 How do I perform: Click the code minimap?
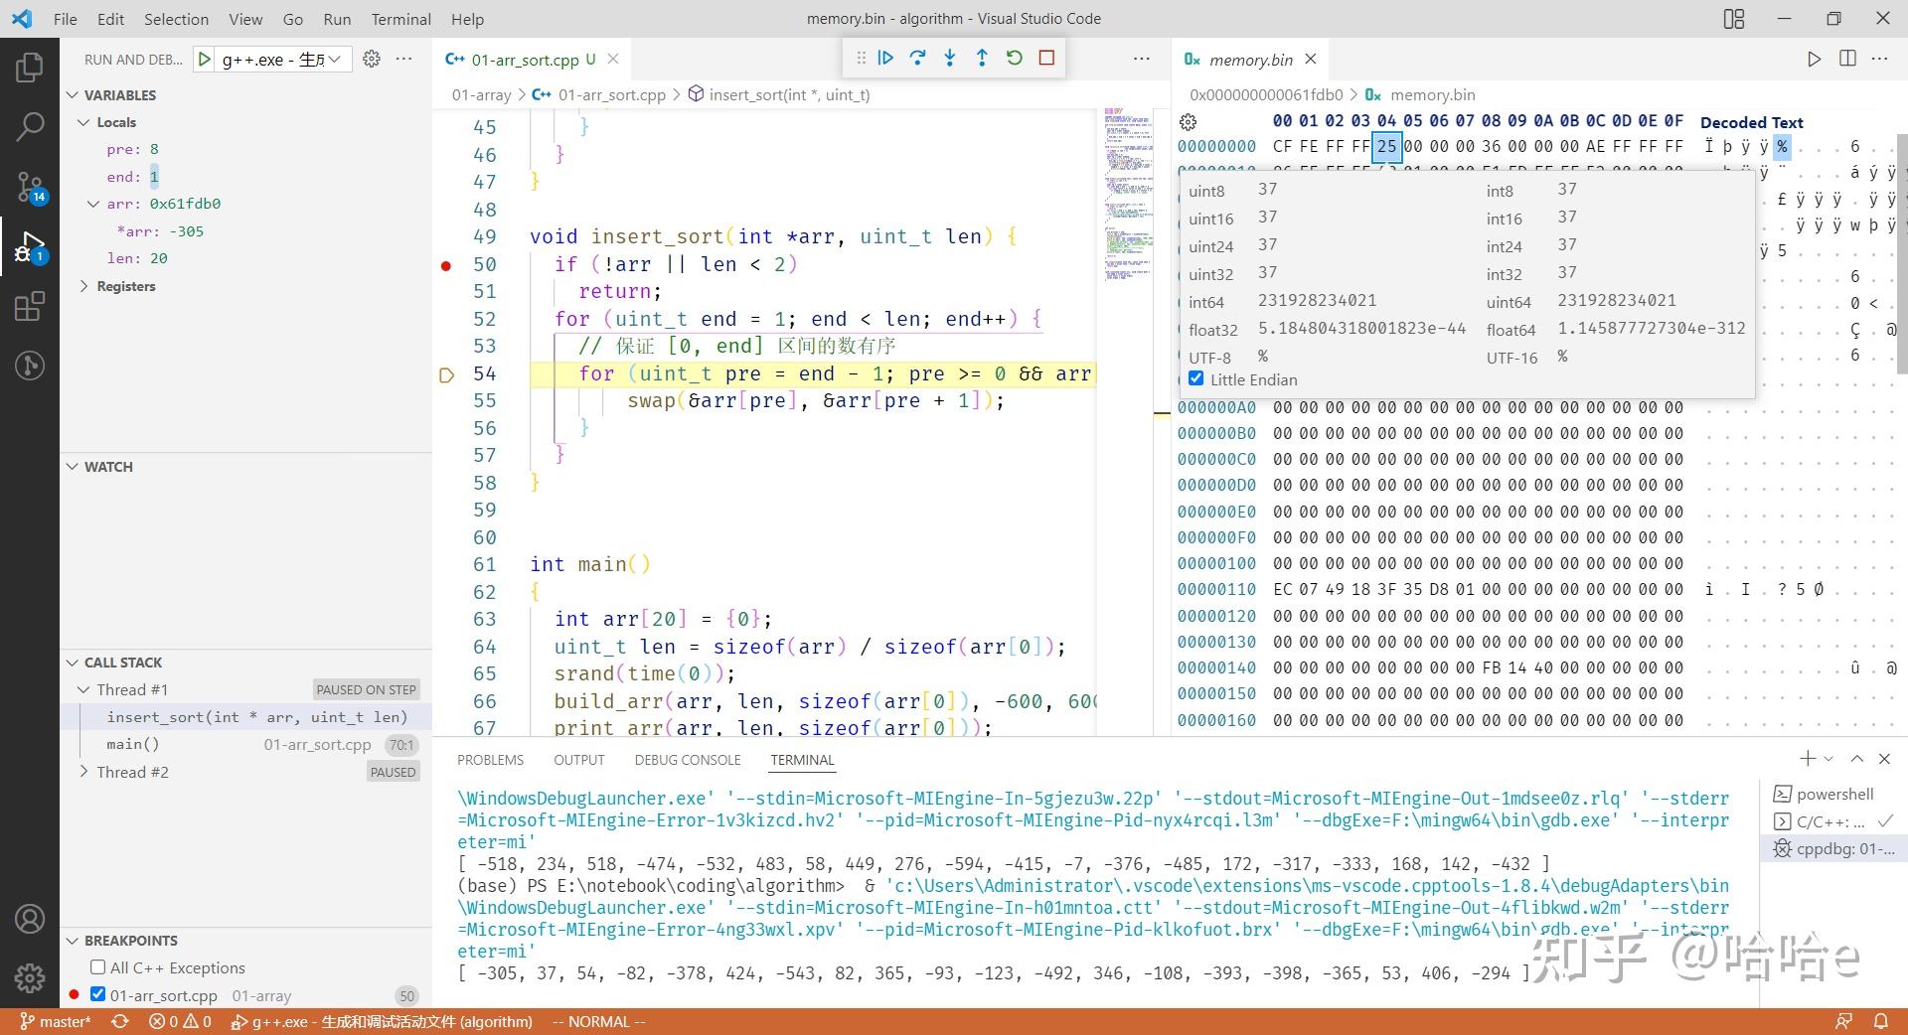coord(1126,199)
